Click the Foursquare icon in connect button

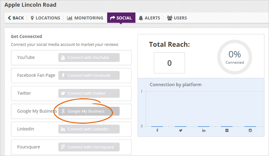(x=63, y=147)
